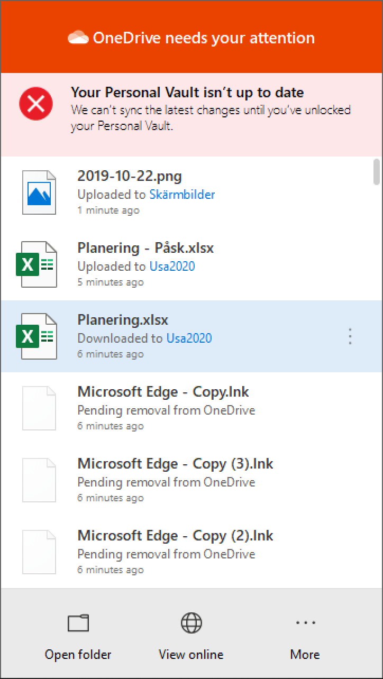Image resolution: width=383 pixels, height=679 pixels.
Task: Click the Excel icon beside Planering.xlsx
Action: point(38,336)
